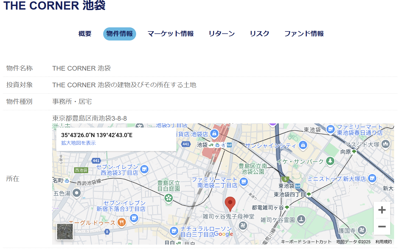Click 東池袋四丁目 station label
Image resolution: width=410 pixels, height=249 pixels.
tap(290, 195)
